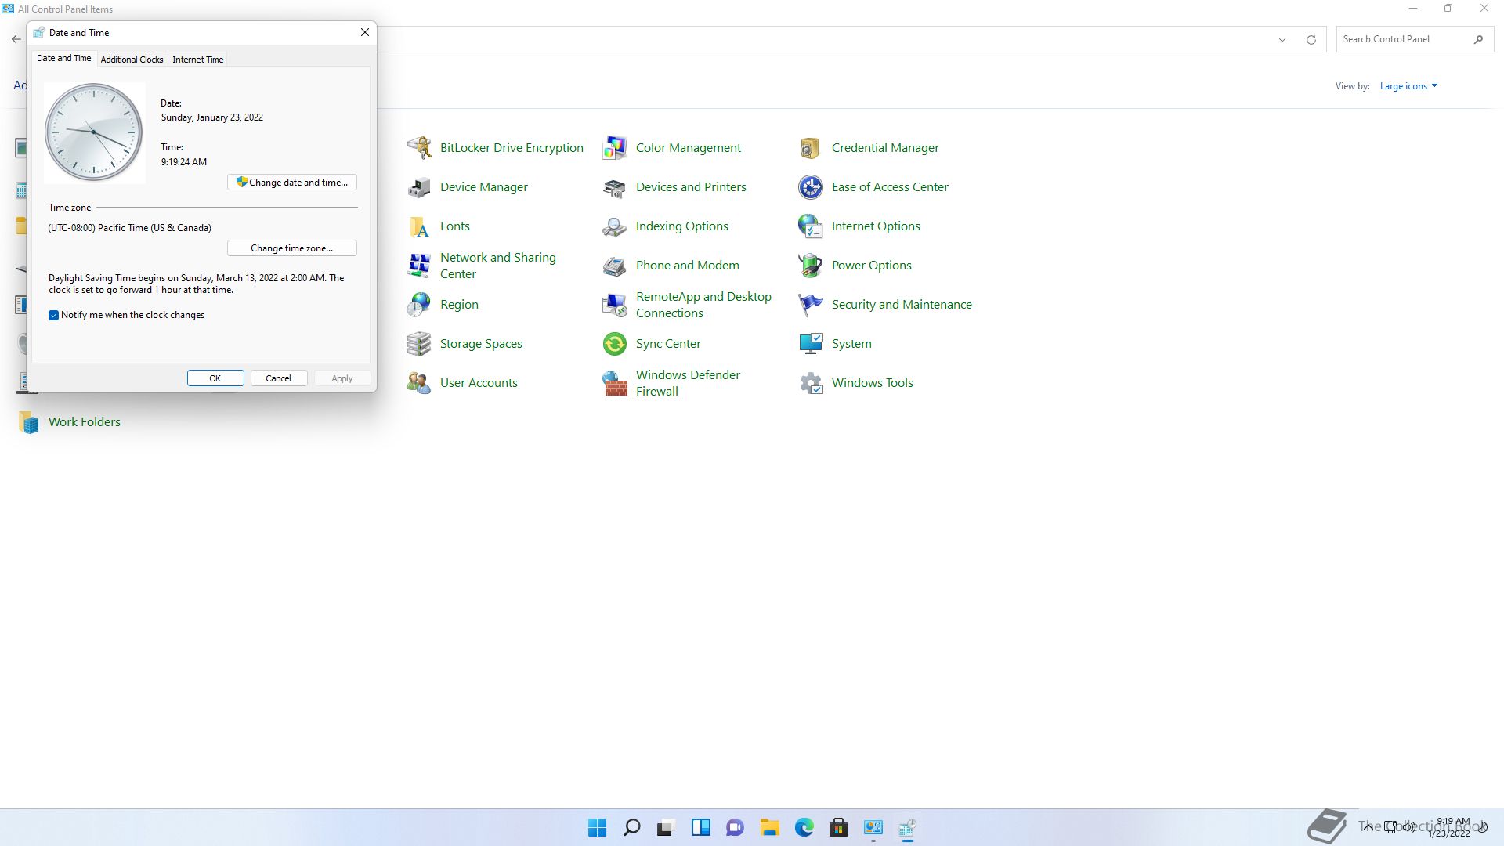Switch to the Additional Clocks tab
Image resolution: width=1504 pixels, height=846 pixels.
[x=132, y=59]
